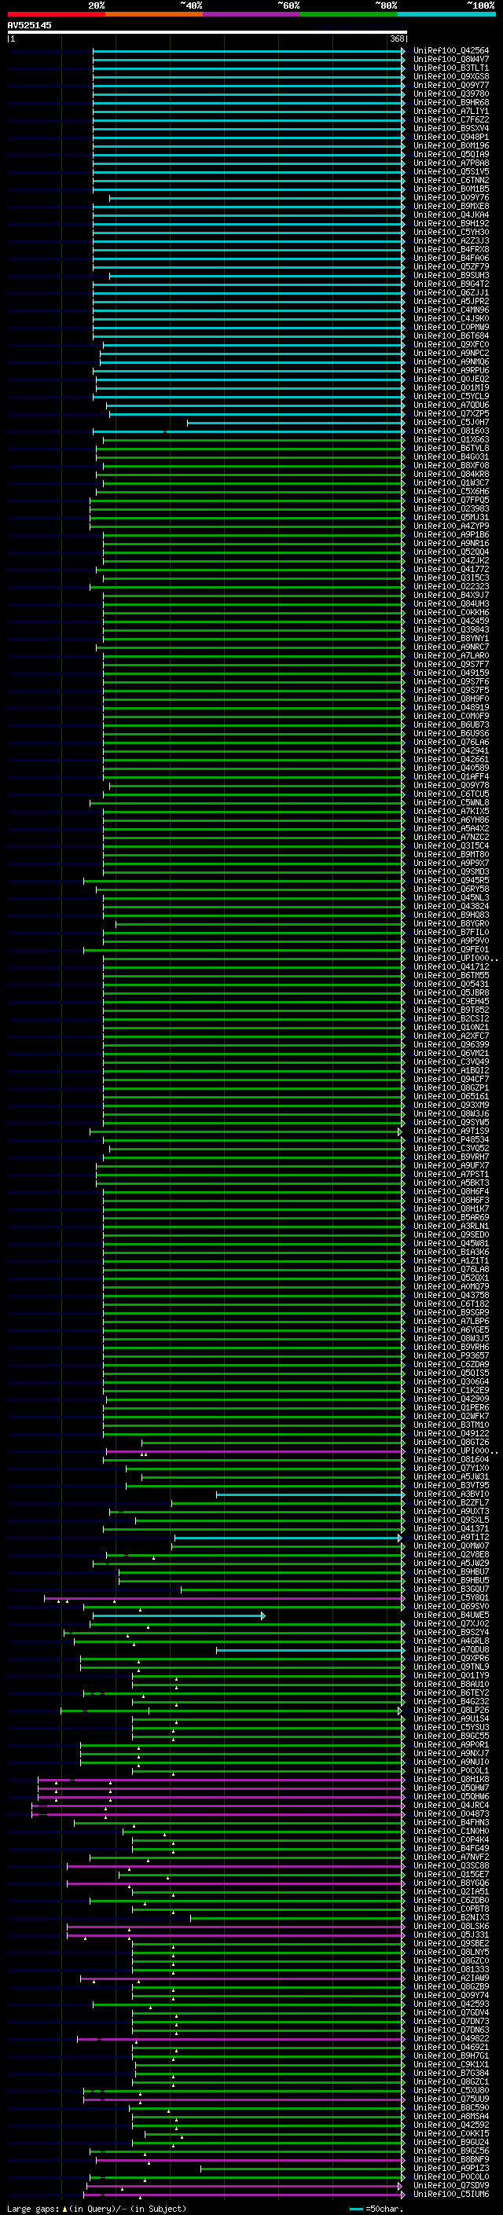Click the purple ~60% identity legend segment

point(252,14)
